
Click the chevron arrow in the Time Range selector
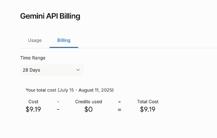click(x=78, y=70)
